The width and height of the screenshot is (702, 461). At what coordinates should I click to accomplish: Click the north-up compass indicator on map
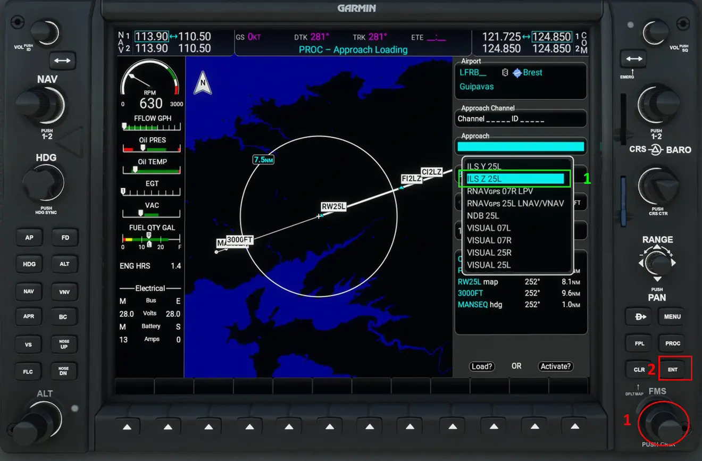point(203,83)
